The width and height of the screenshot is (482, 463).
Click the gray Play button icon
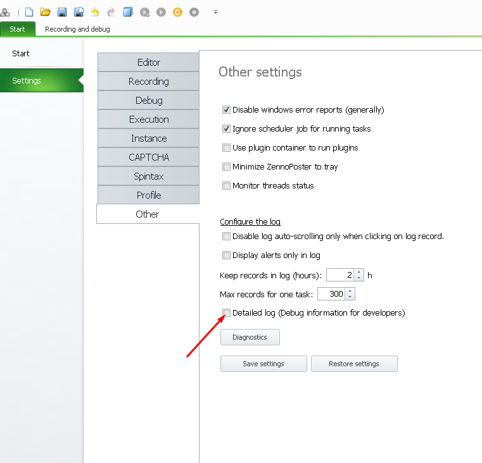coord(161,12)
